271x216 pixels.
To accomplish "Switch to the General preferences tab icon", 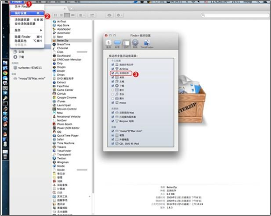I will tap(108, 43).
